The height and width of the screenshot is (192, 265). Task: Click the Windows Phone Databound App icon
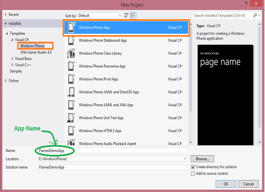[x=71, y=41]
